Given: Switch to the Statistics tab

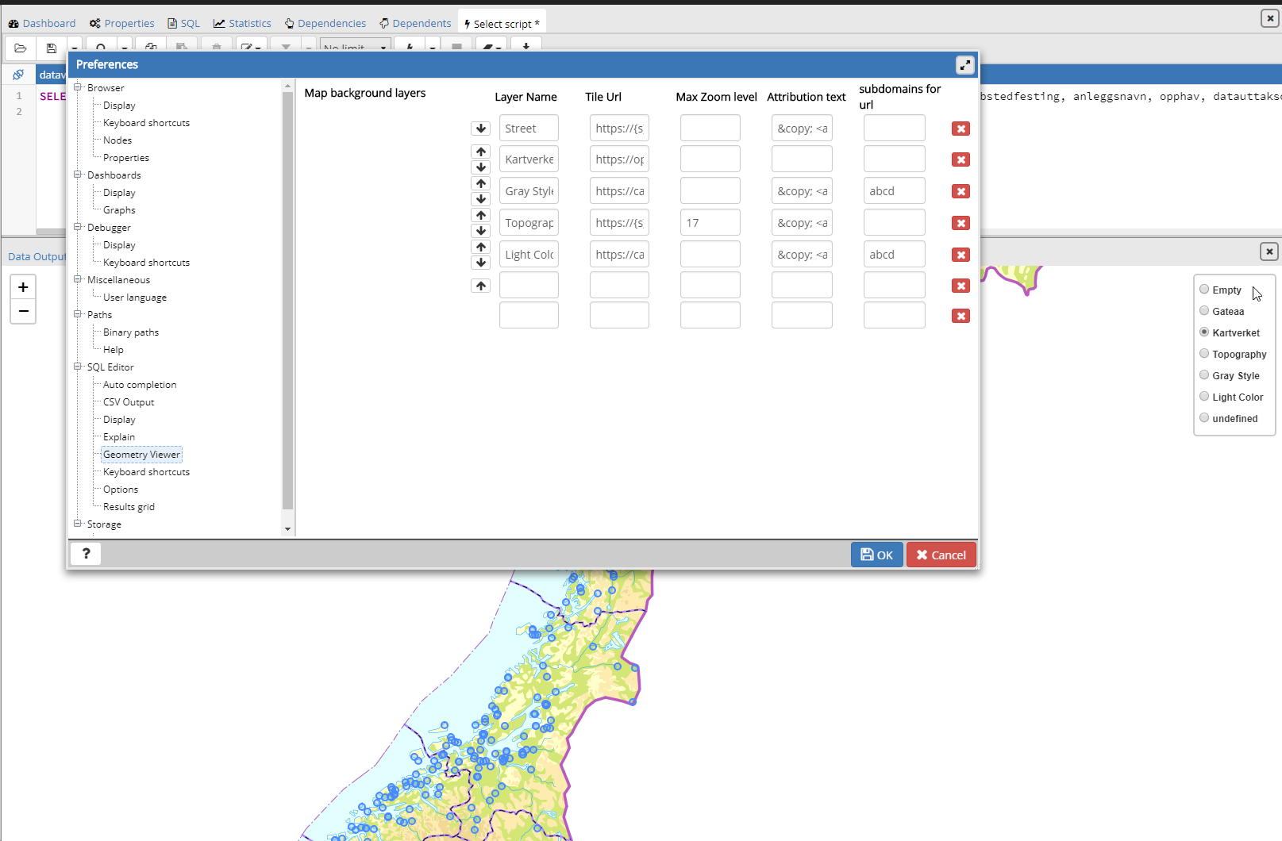Looking at the screenshot, I should coord(242,24).
